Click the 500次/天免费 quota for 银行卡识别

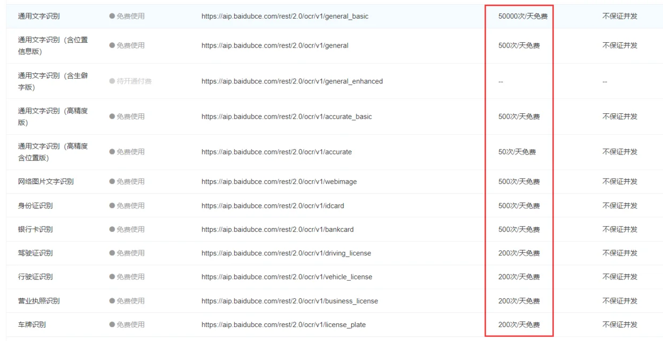point(519,229)
